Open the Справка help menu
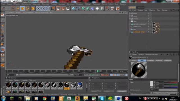The width and height of the screenshot is (180, 101). point(123,4)
